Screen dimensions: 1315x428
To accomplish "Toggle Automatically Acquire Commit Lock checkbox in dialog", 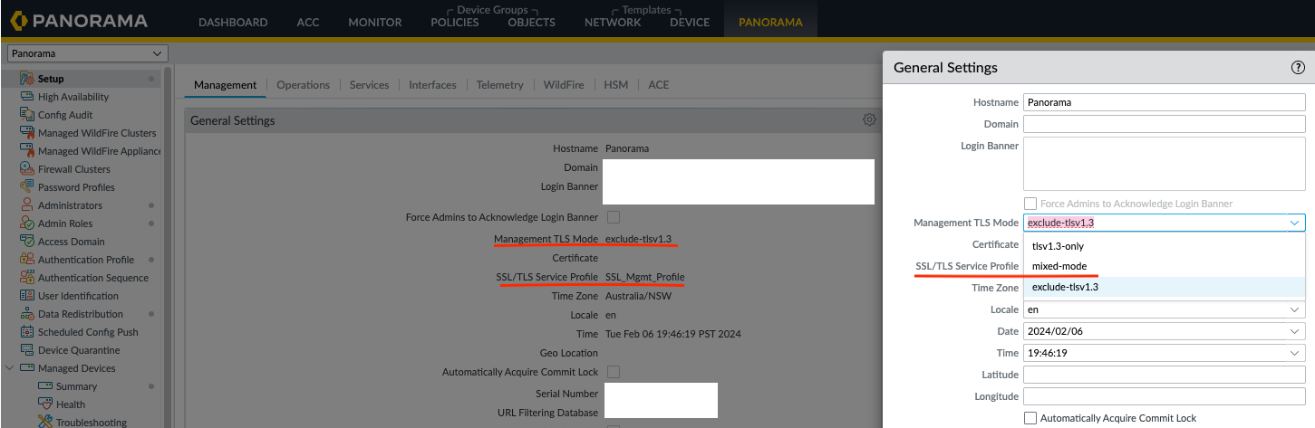I will pos(1030,418).
